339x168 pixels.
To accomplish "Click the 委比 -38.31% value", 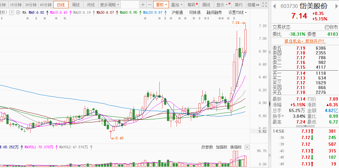I will (297, 34).
